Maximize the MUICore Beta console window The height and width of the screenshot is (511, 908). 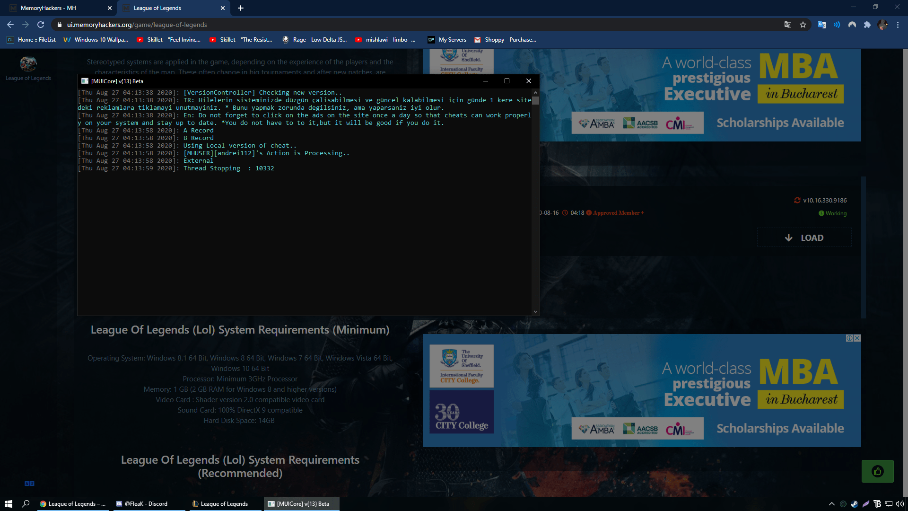[507, 81]
